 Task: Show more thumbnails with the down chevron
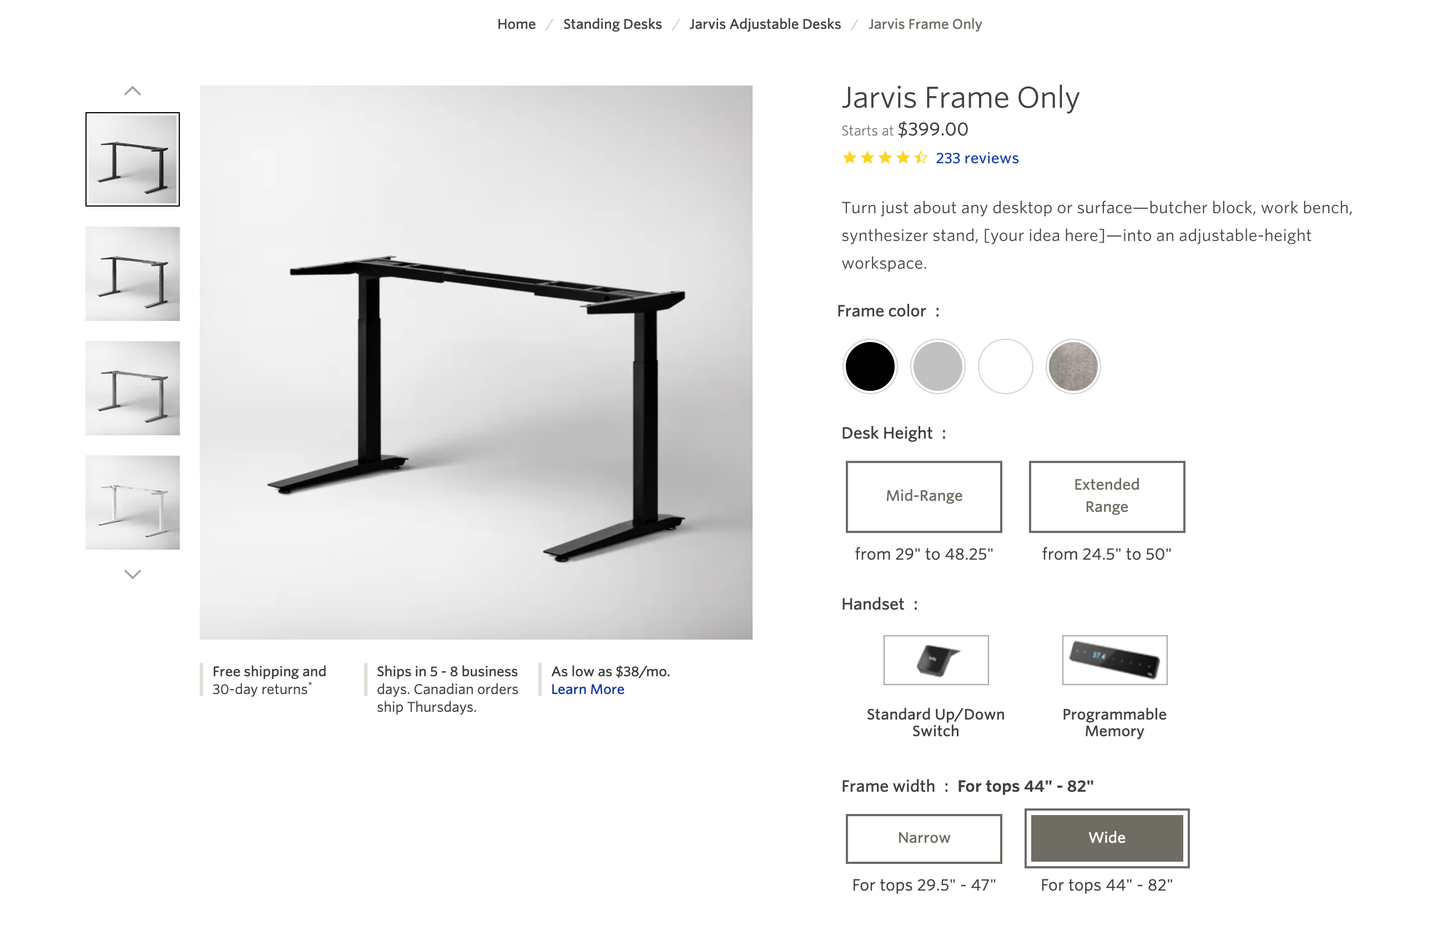[133, 574]
